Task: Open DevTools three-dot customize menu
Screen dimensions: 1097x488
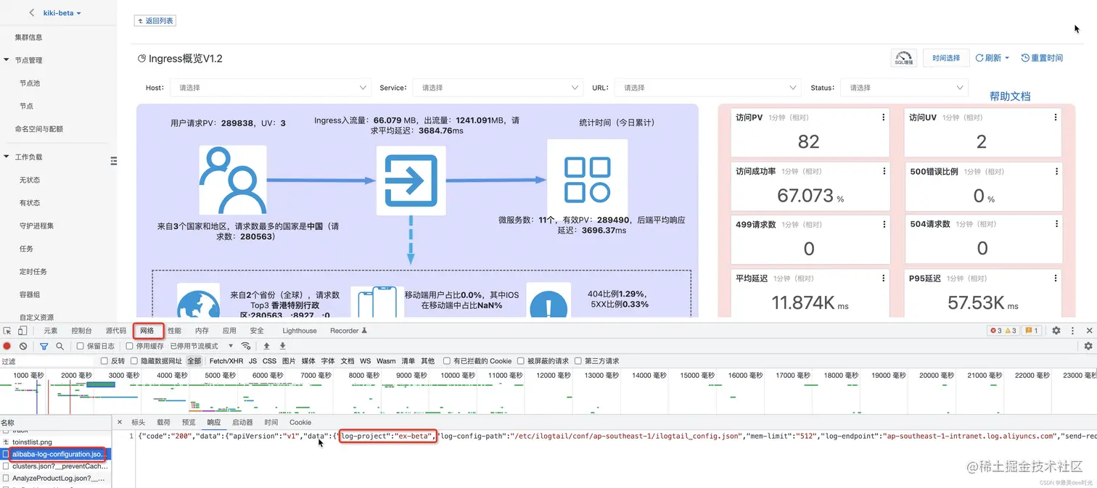Action: (x=1072, y=331)
